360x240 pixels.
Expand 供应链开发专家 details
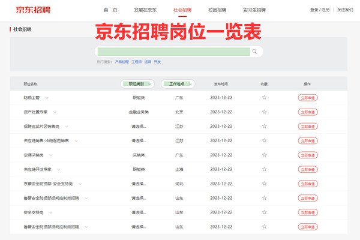pos(59,169)
